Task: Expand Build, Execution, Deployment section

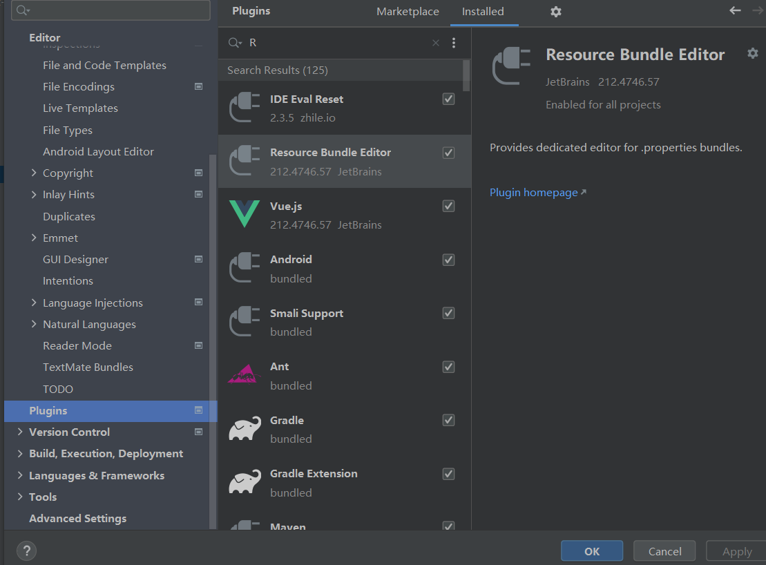Action: [x=20, y=453]
